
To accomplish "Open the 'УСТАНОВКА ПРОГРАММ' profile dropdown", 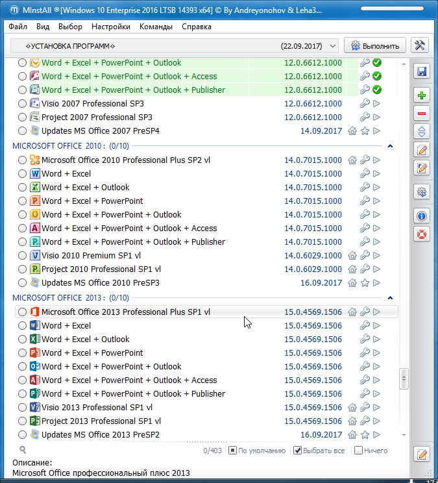I will click(175, 46).
